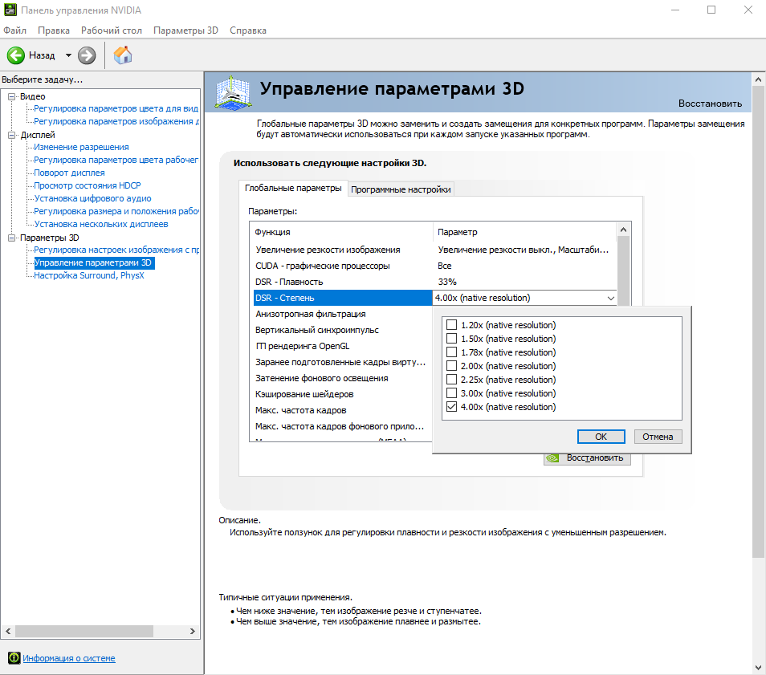Click main page scrollbar down arrow
The height and width of the screenshot is (675, 766).
[x=758, y=667]
